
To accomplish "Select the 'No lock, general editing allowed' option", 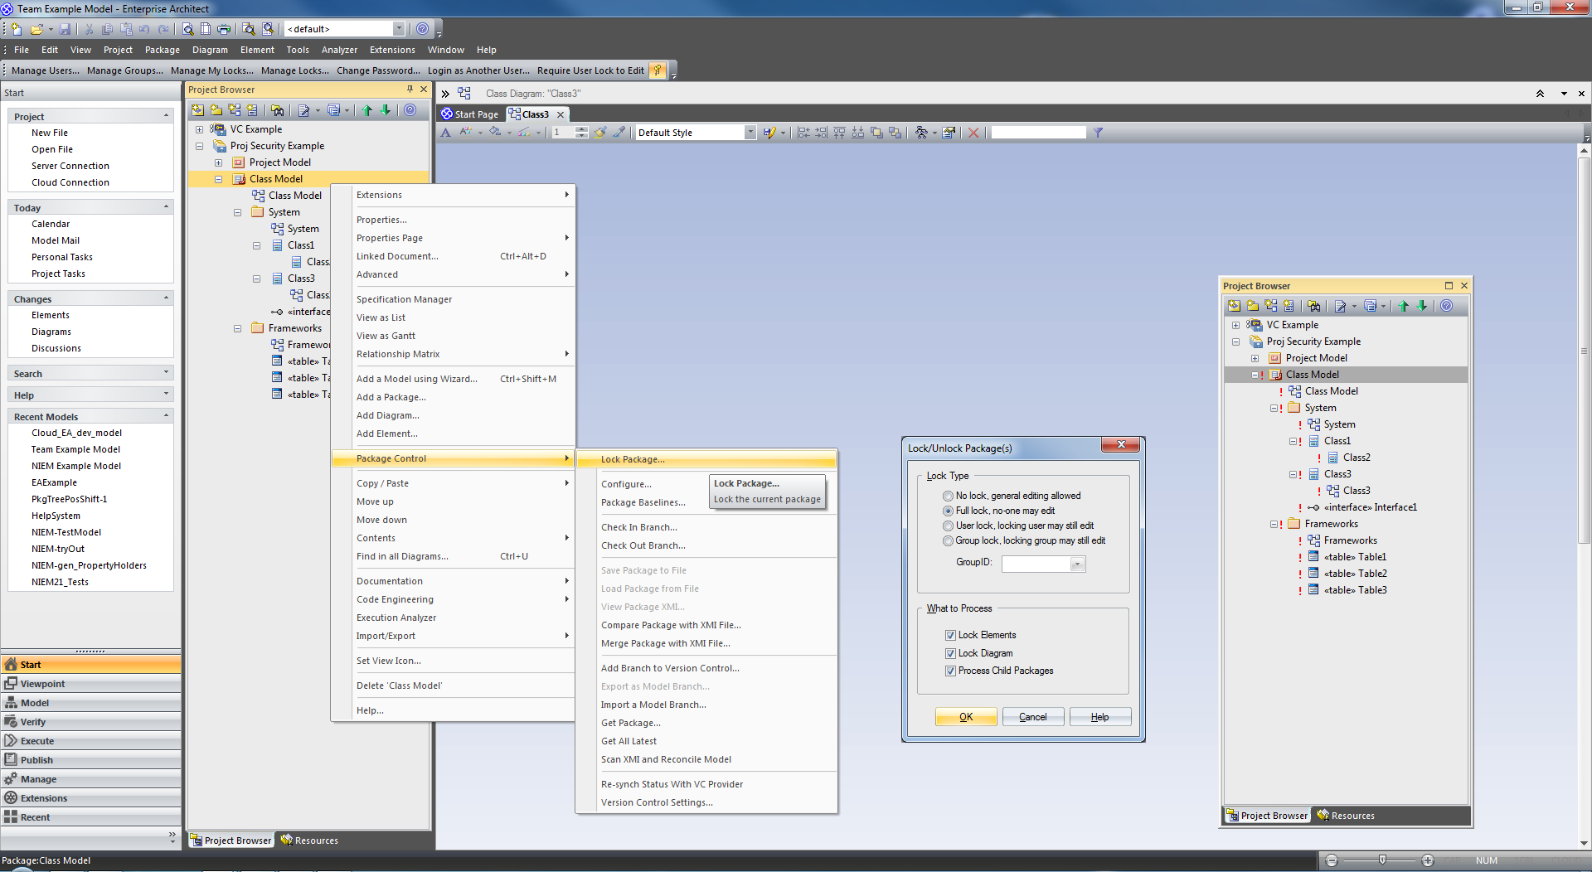I will click(x=948, y=496).
